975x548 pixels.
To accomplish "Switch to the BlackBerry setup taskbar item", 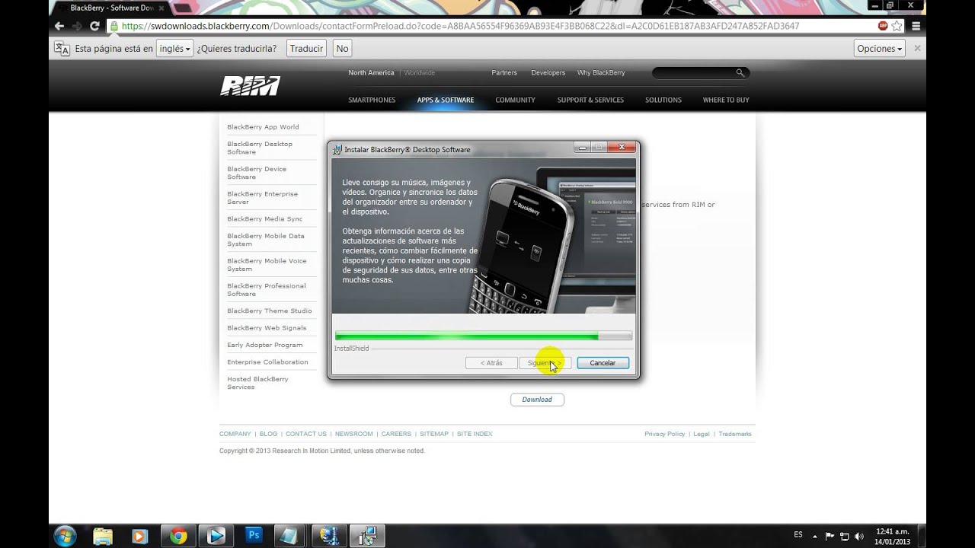I will pyautogui.click(x=368, y=536).
